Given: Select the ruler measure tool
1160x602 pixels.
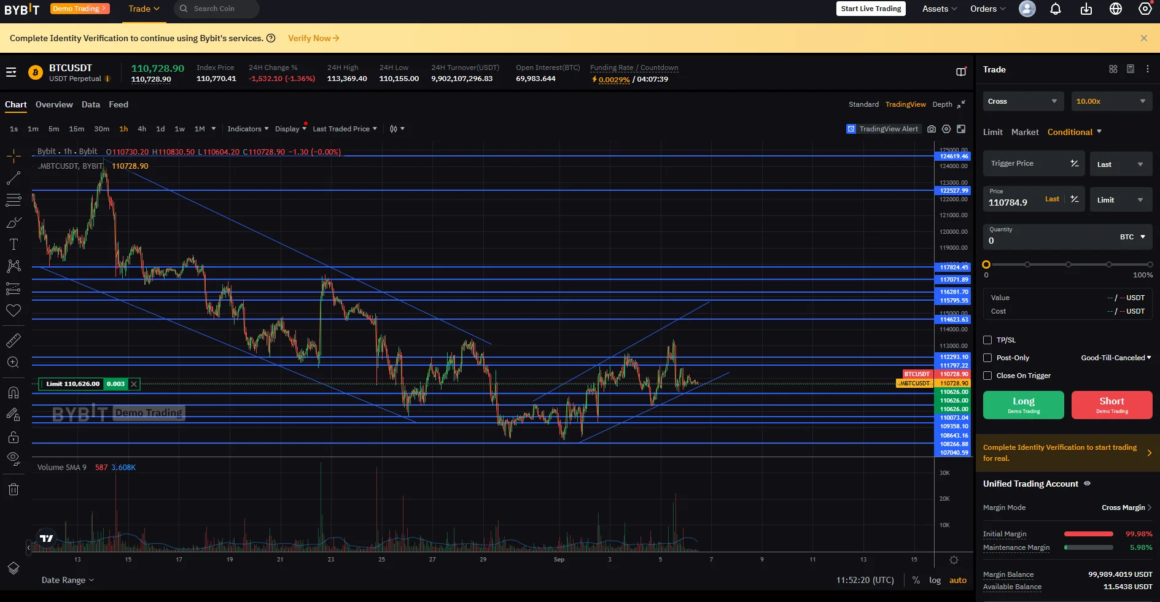Looking at the screenshot, I should click(x=14, y=340).
